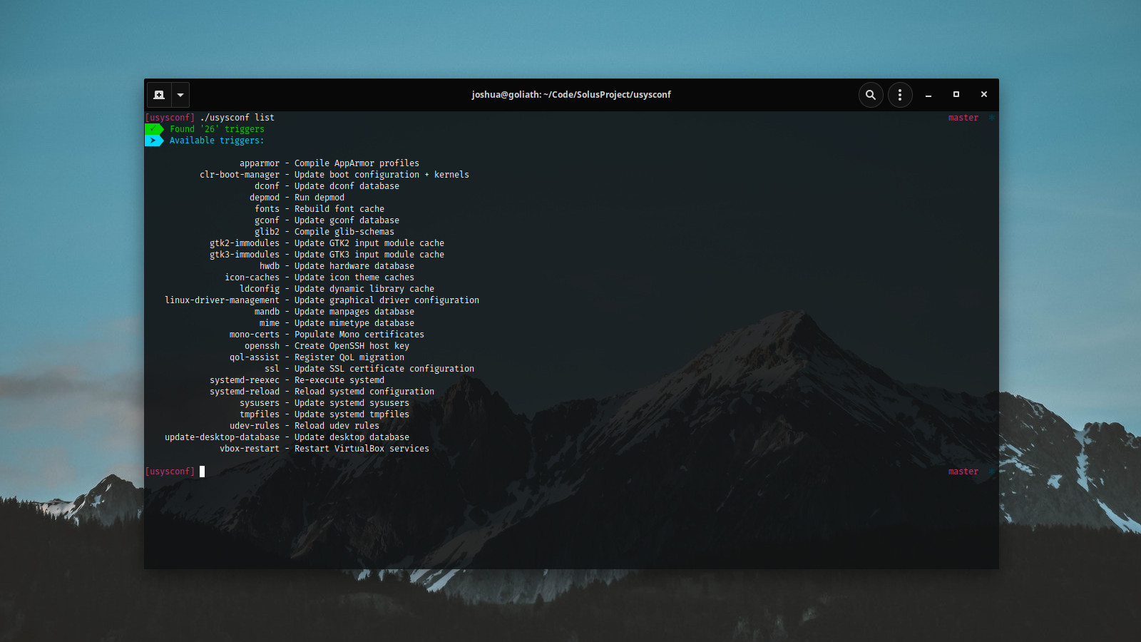Open the terminal search tool
Image resolution: width=1141 pixels, height=642 pixels.
(871, 95)
